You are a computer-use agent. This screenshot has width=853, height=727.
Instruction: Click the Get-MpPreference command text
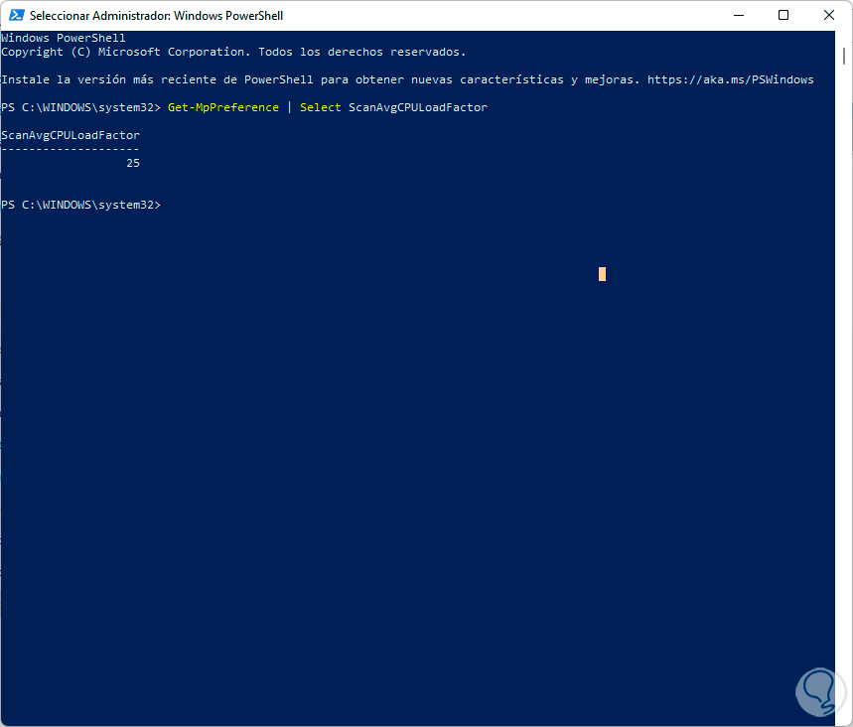[x=223, y=107]
